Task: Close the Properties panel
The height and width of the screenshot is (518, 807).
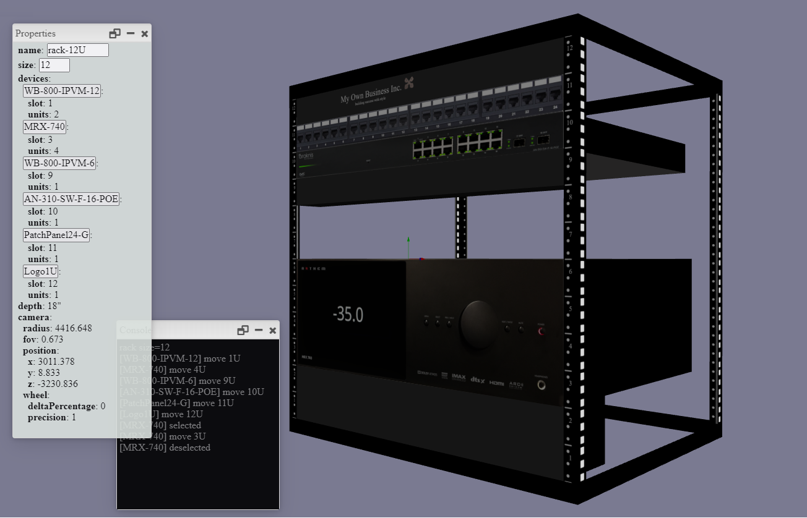Action: pyautogui.click(x=145, y=33)
